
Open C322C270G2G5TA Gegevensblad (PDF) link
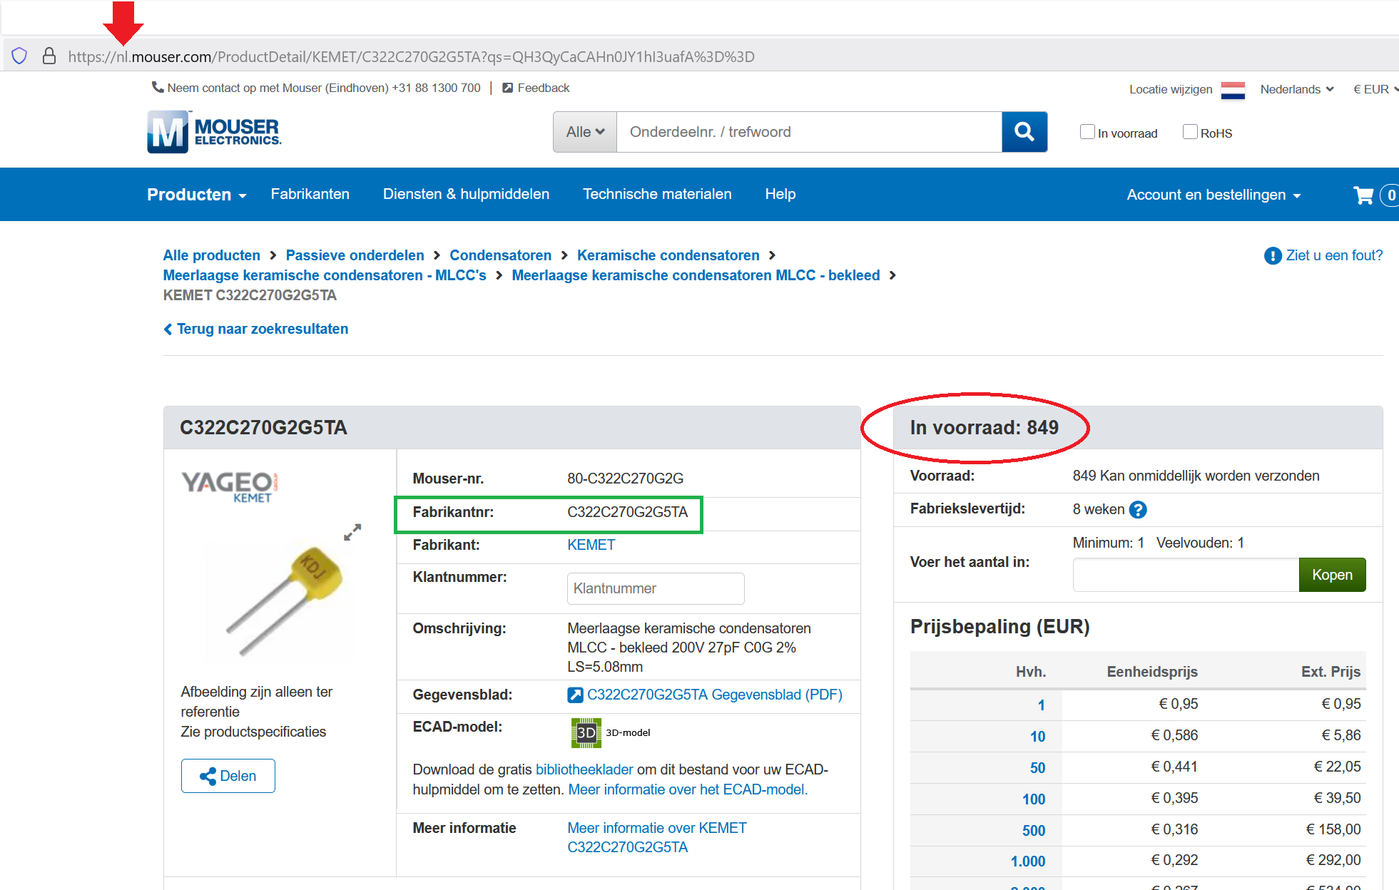pyautogui.click(x=714, y=695)
